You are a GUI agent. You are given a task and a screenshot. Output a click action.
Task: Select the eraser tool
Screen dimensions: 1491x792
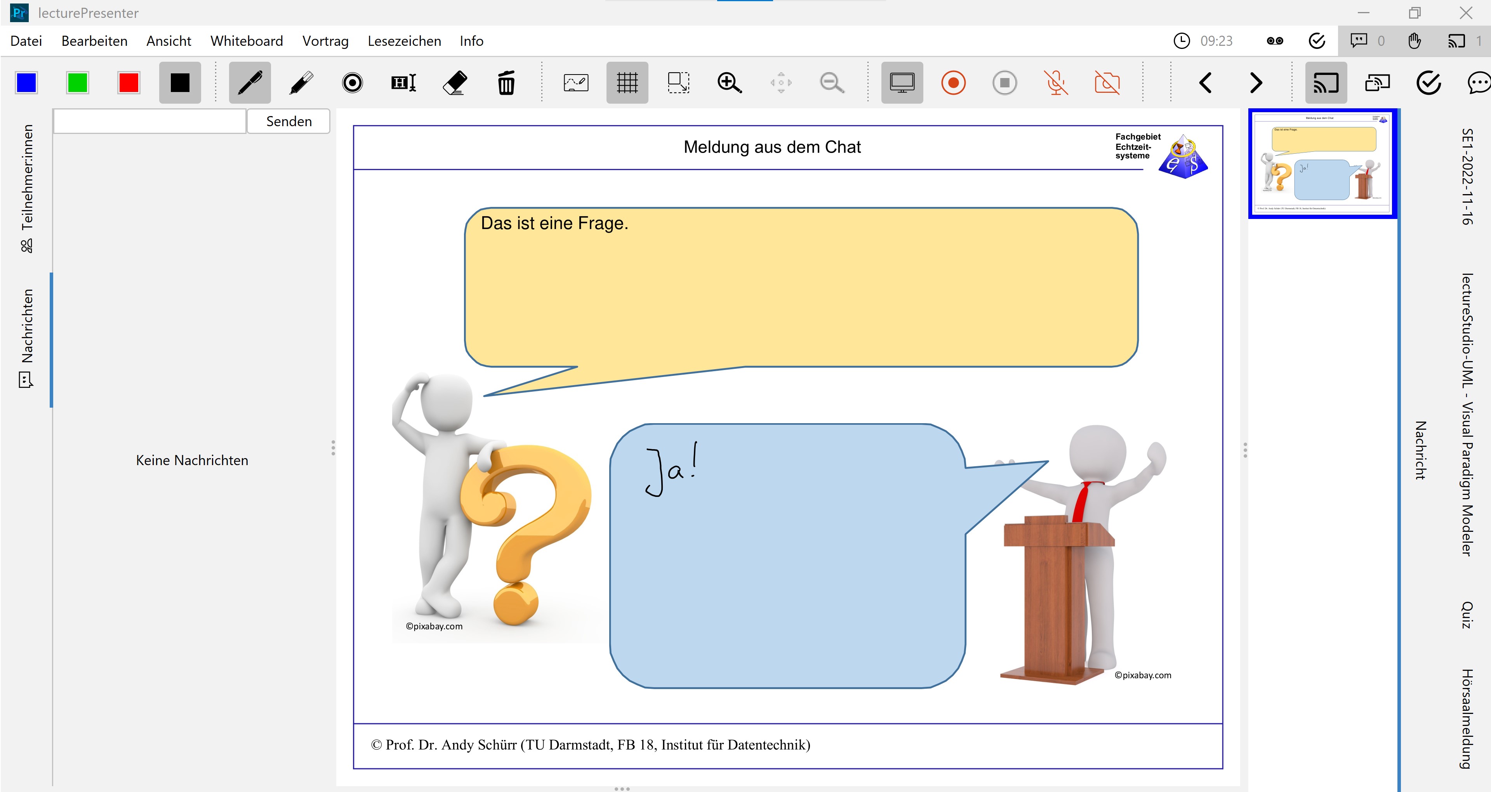coord(455,83)
